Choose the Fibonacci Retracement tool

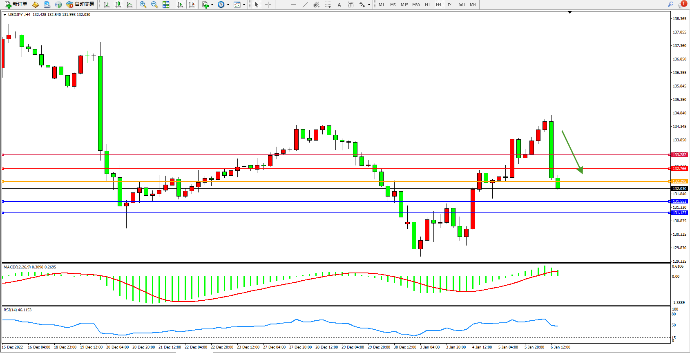pyautogui.click(x=328, y=4)
